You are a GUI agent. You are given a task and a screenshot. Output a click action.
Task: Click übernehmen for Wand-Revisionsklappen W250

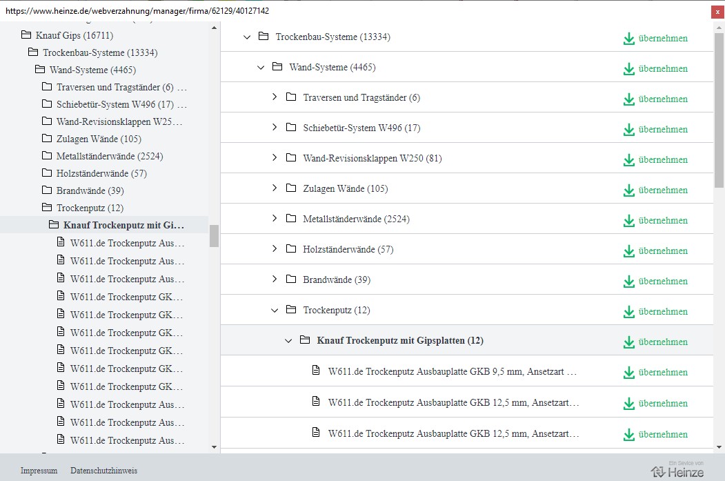point(655,160)
